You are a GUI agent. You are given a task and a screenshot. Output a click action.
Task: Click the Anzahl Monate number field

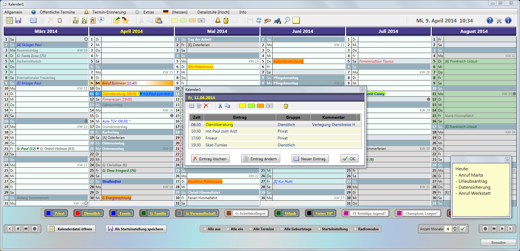(448, 229)
